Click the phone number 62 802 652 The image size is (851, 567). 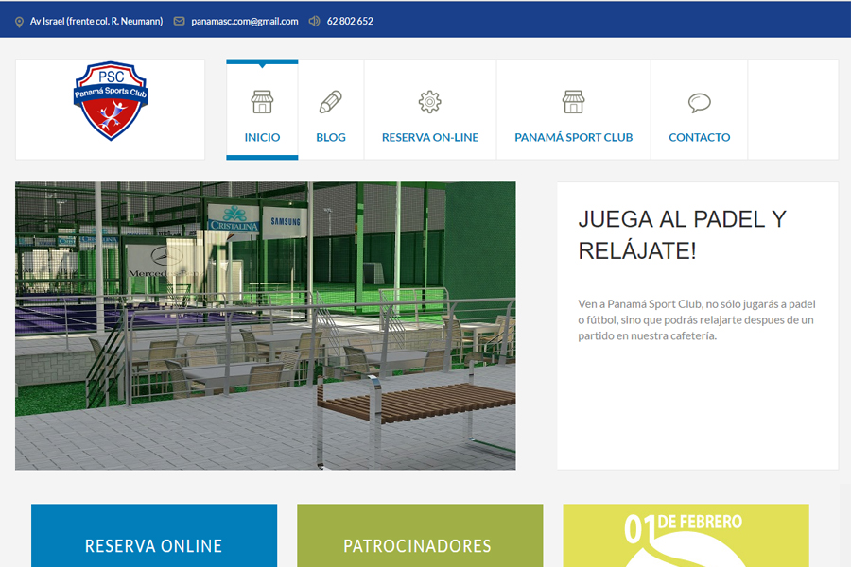[x=350, y=21]
